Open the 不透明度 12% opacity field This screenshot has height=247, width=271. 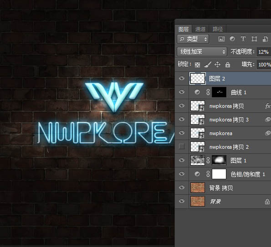(x=264, y=52)
